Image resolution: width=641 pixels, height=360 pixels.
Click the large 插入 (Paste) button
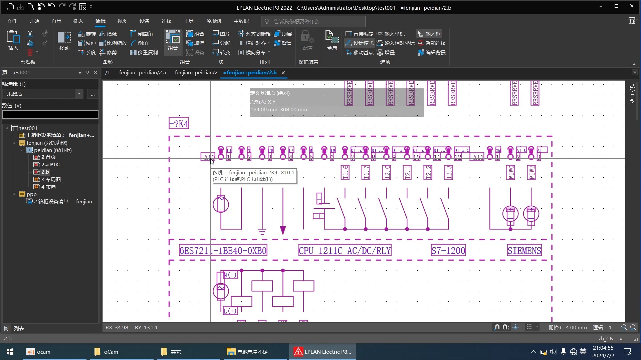[13, 40]
